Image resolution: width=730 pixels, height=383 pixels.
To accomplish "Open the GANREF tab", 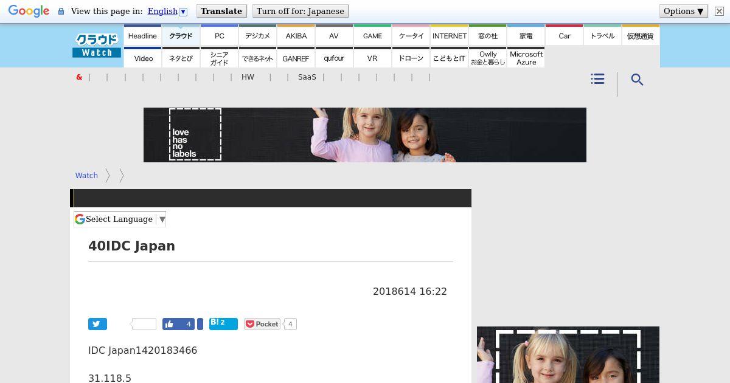I will click(x=296, y=58).
